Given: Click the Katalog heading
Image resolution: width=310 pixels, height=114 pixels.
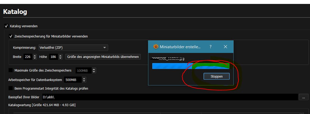Looking at the screenshot, I should click(15, 12).
